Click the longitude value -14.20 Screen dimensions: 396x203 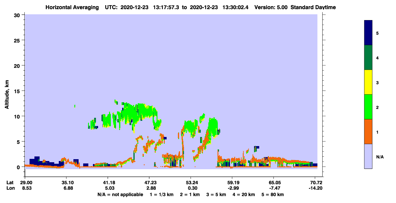click(315, 188)
